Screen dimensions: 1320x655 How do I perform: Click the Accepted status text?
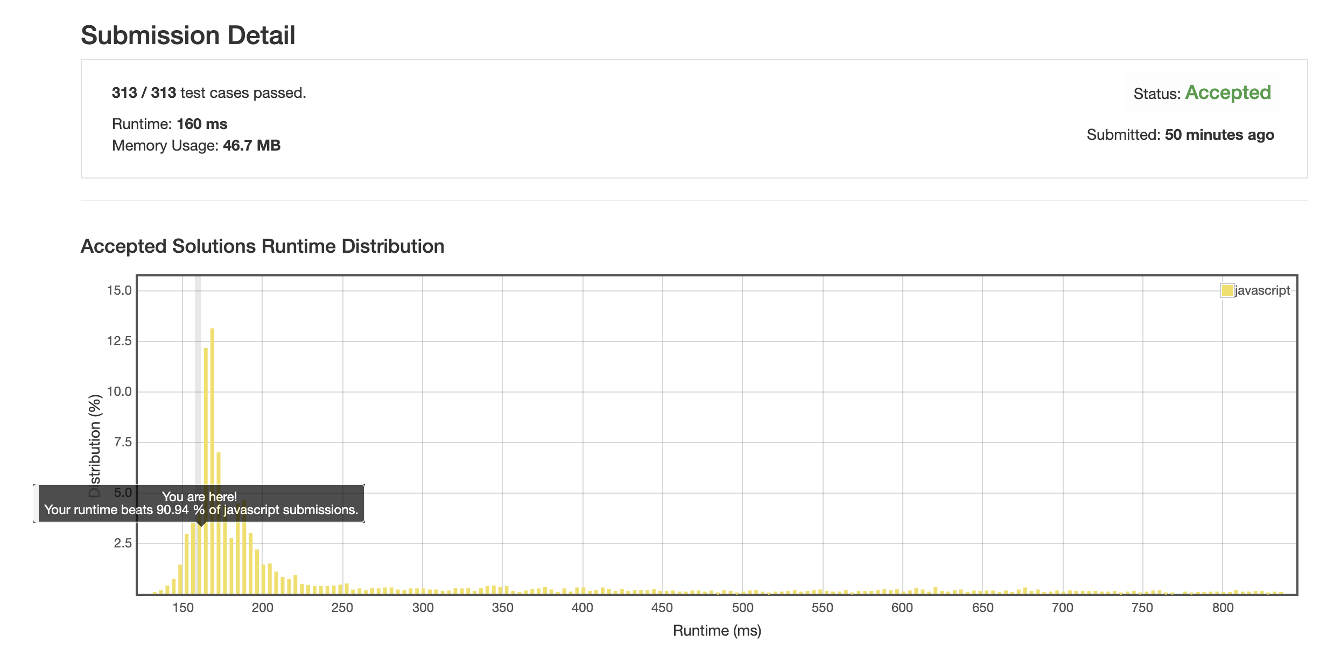click(1228, 92)
